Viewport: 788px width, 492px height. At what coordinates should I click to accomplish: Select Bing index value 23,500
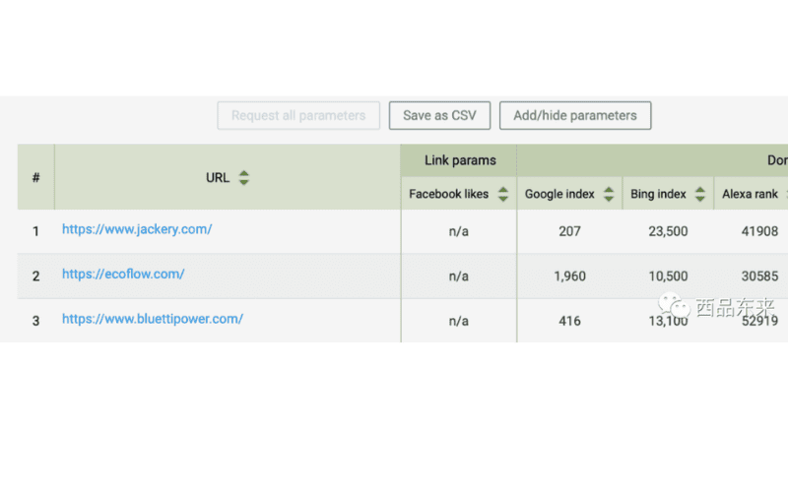[x=668, y=231]
